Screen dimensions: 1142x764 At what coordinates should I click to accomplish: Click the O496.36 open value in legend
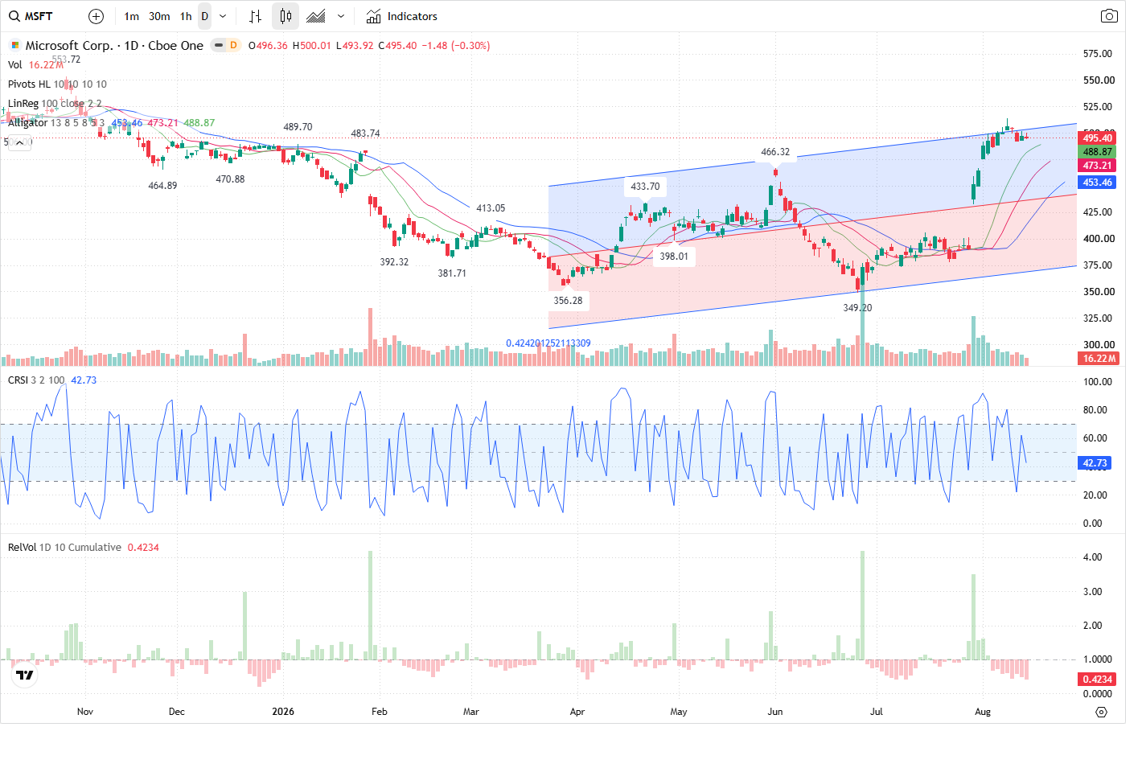click(x=268, y=46)
